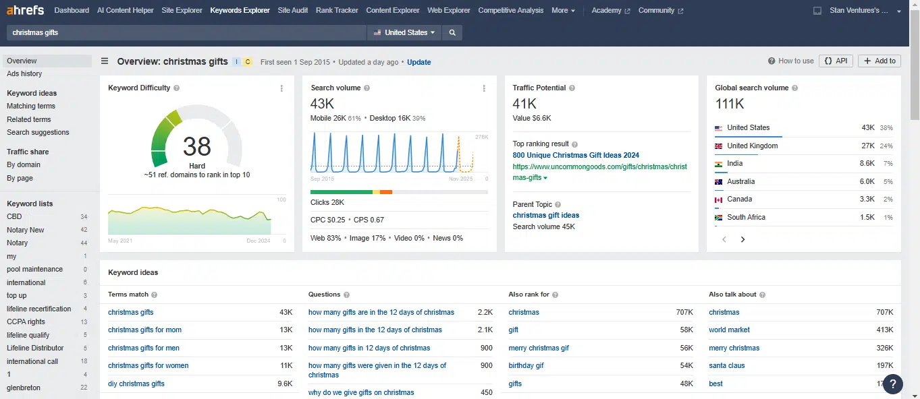
Task: Open Keyword Difficulty three-dot options menu
Action: tap(281, 88)
